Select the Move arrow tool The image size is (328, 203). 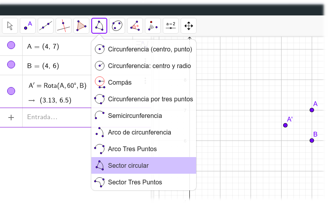(10, 26)
